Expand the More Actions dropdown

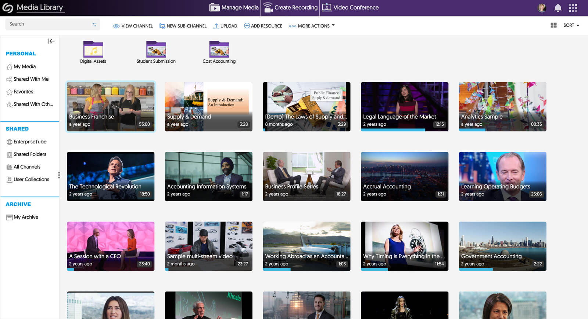click(x=312, y=26)
